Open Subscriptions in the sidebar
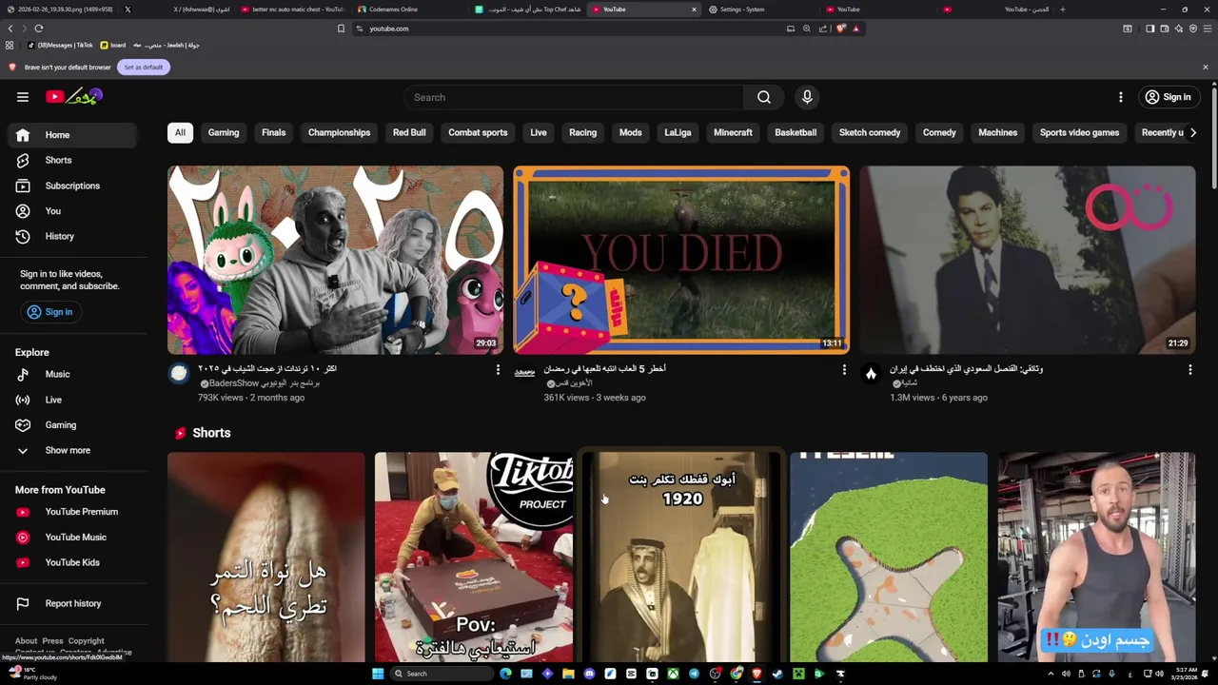 74,186
